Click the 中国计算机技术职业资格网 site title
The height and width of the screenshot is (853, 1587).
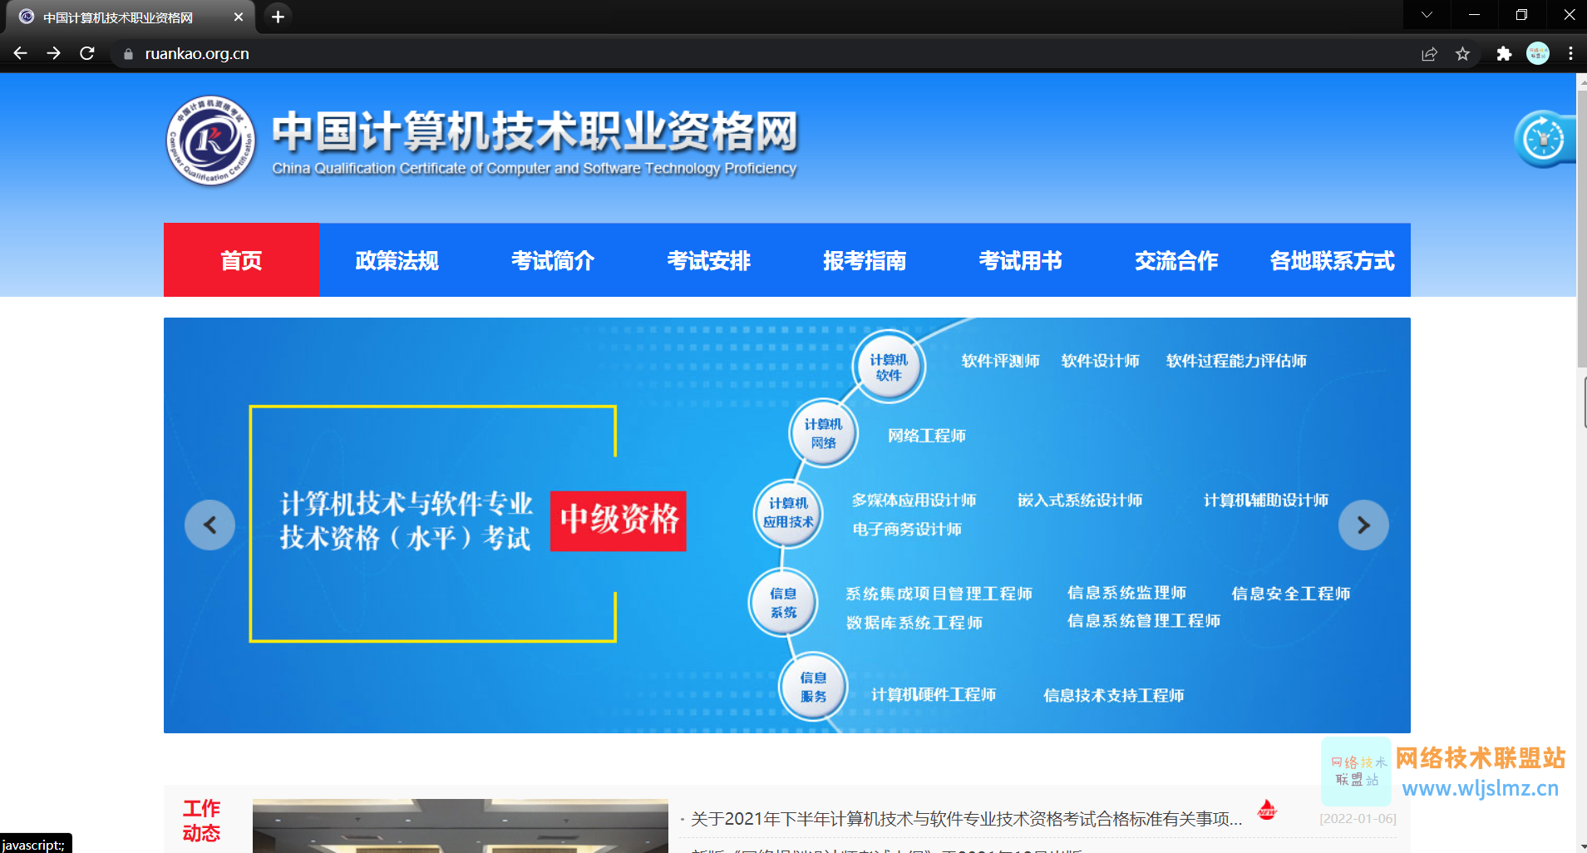[535, 131]
